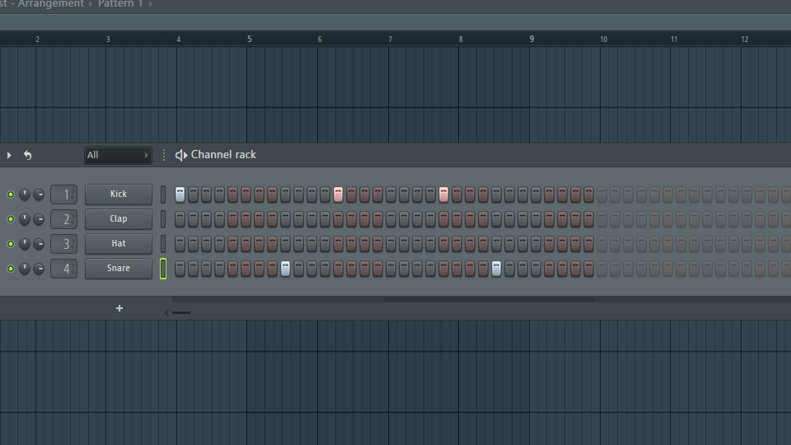Click bar 2 on the timeline ruler
The image size is (791, 445).
click(x=37, y=39)
